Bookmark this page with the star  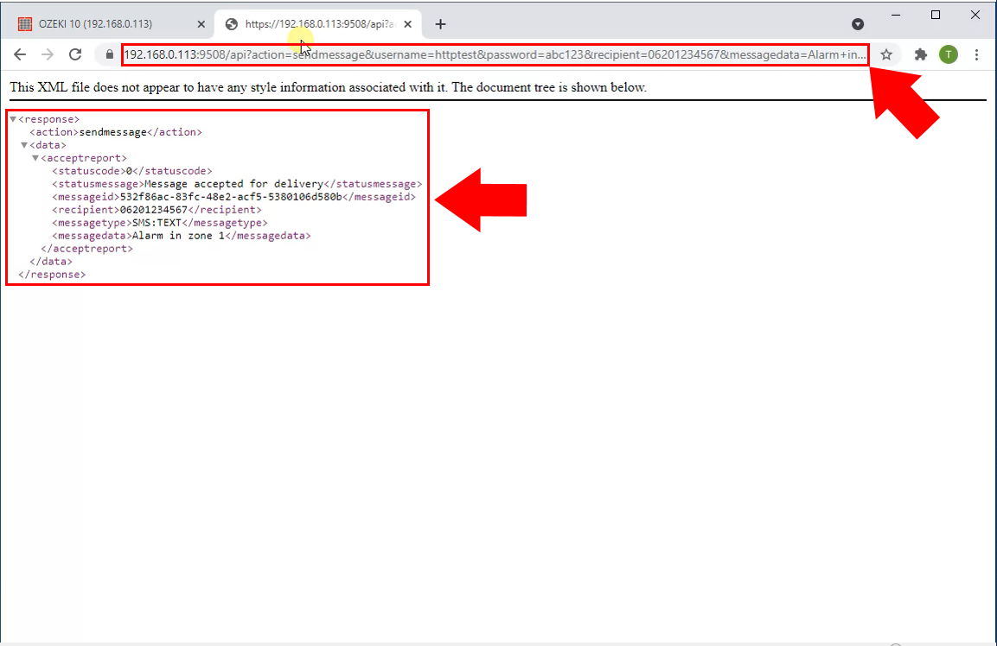click(x=886, y=54)
